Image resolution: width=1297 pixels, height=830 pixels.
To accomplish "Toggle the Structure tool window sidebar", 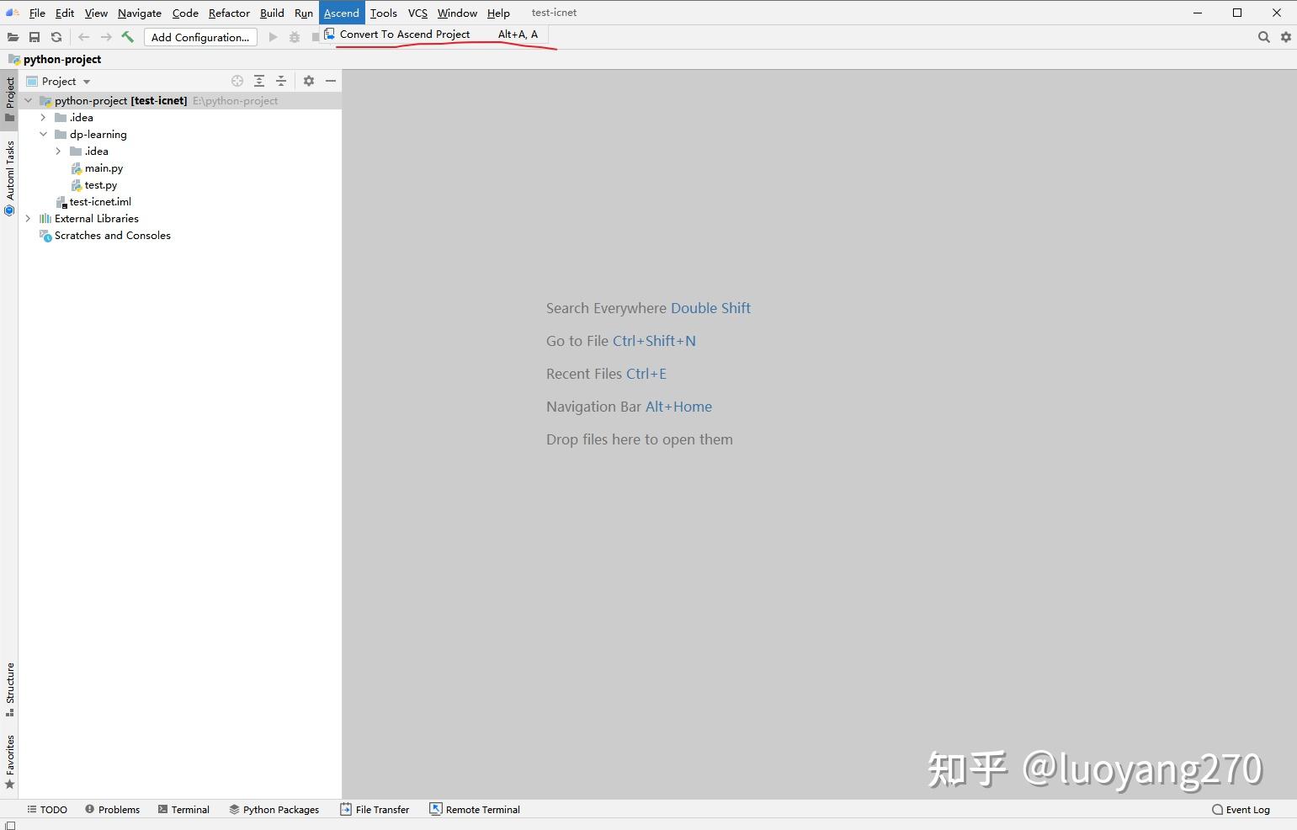I will click(9, 689).
